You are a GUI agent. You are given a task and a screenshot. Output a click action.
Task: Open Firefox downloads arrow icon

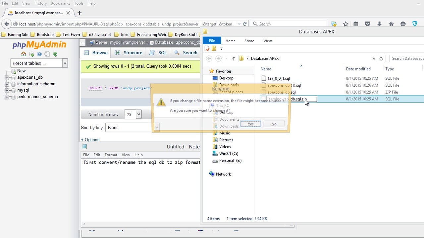pyautogui.click(x=379, y=24)
